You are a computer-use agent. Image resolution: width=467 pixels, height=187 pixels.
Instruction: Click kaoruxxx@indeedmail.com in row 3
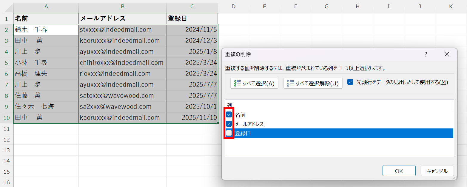click(123, 41)
